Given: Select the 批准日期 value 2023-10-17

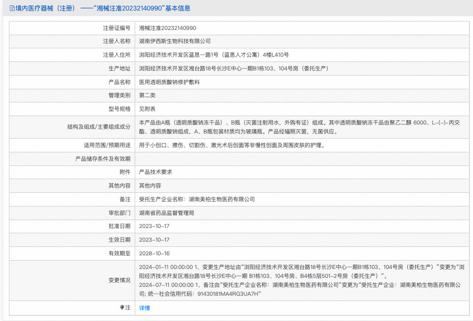Looking at the screenshot, I should coord(155,227).
